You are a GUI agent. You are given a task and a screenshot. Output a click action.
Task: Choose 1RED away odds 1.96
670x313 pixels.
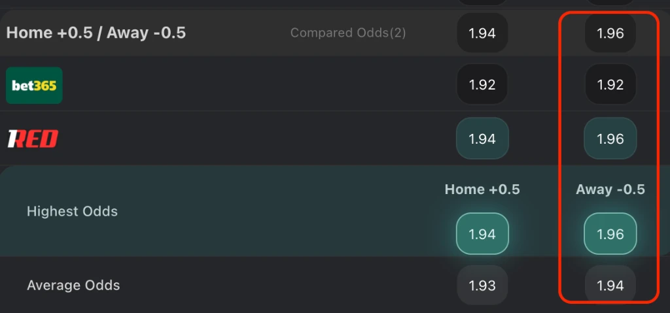[x=610, y=139]
